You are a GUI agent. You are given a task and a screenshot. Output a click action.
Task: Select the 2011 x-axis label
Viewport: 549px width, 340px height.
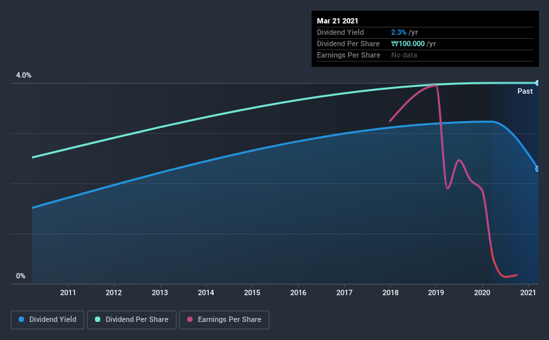68,292
